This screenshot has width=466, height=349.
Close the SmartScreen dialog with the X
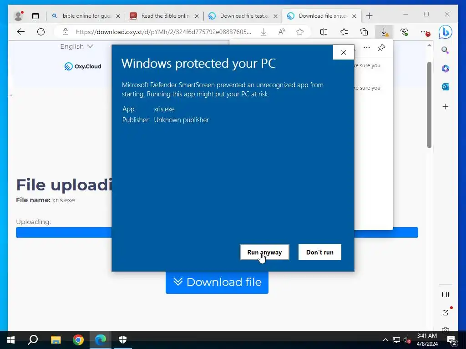pos(344,52)
